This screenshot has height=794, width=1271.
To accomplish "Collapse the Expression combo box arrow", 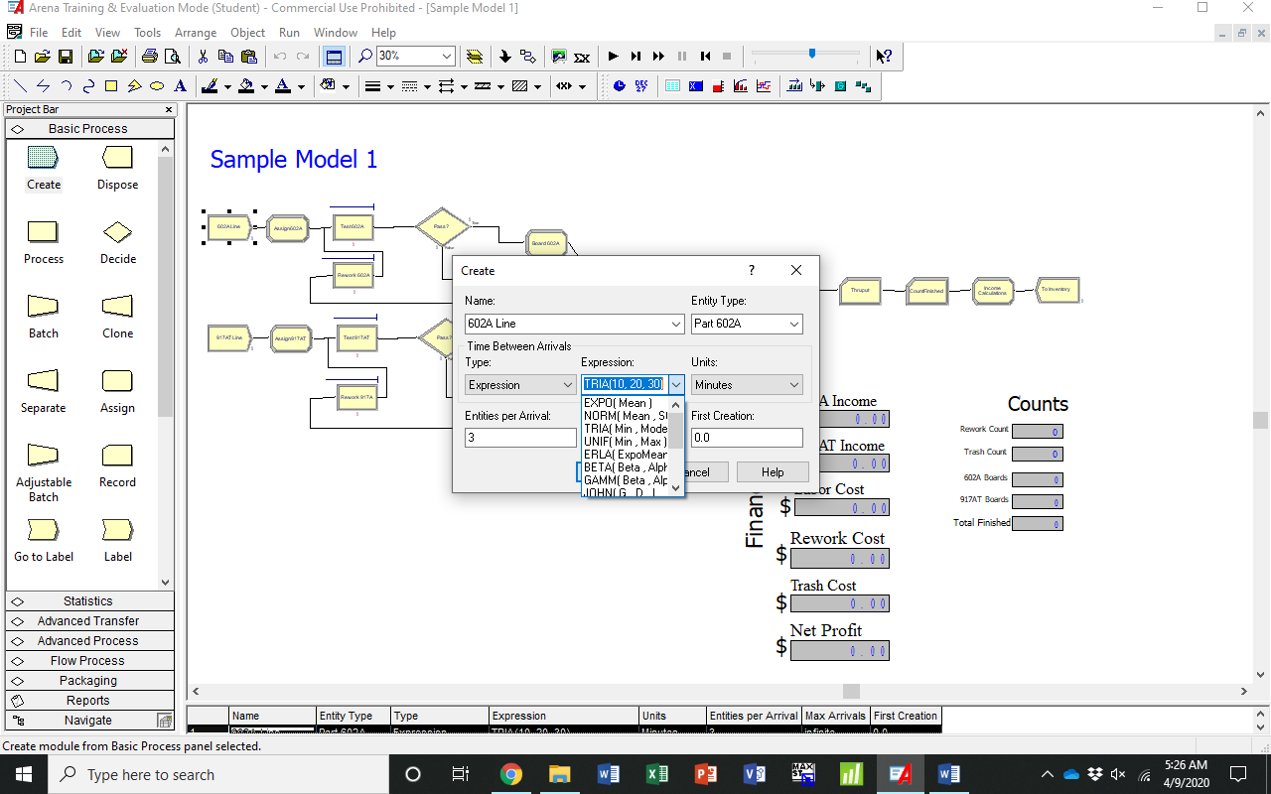I will (x=676, y=385).
